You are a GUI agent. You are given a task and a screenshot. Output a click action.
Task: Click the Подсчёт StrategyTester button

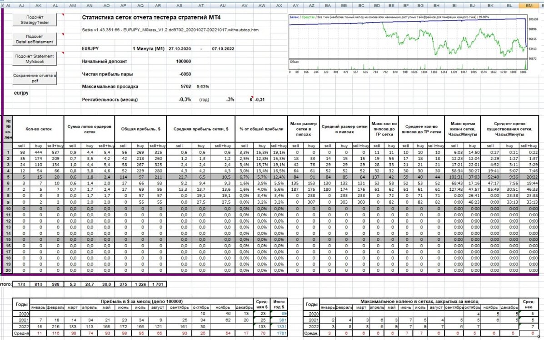click(x=35, y=20)
